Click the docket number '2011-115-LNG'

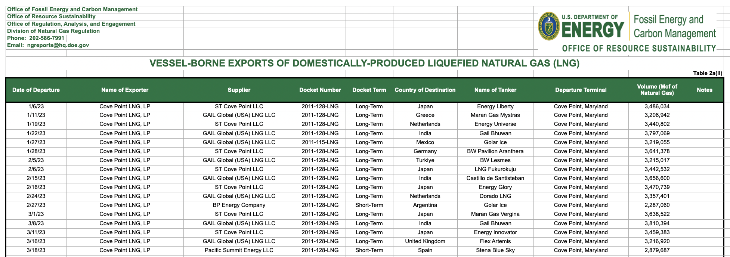[x=320, y=142]
